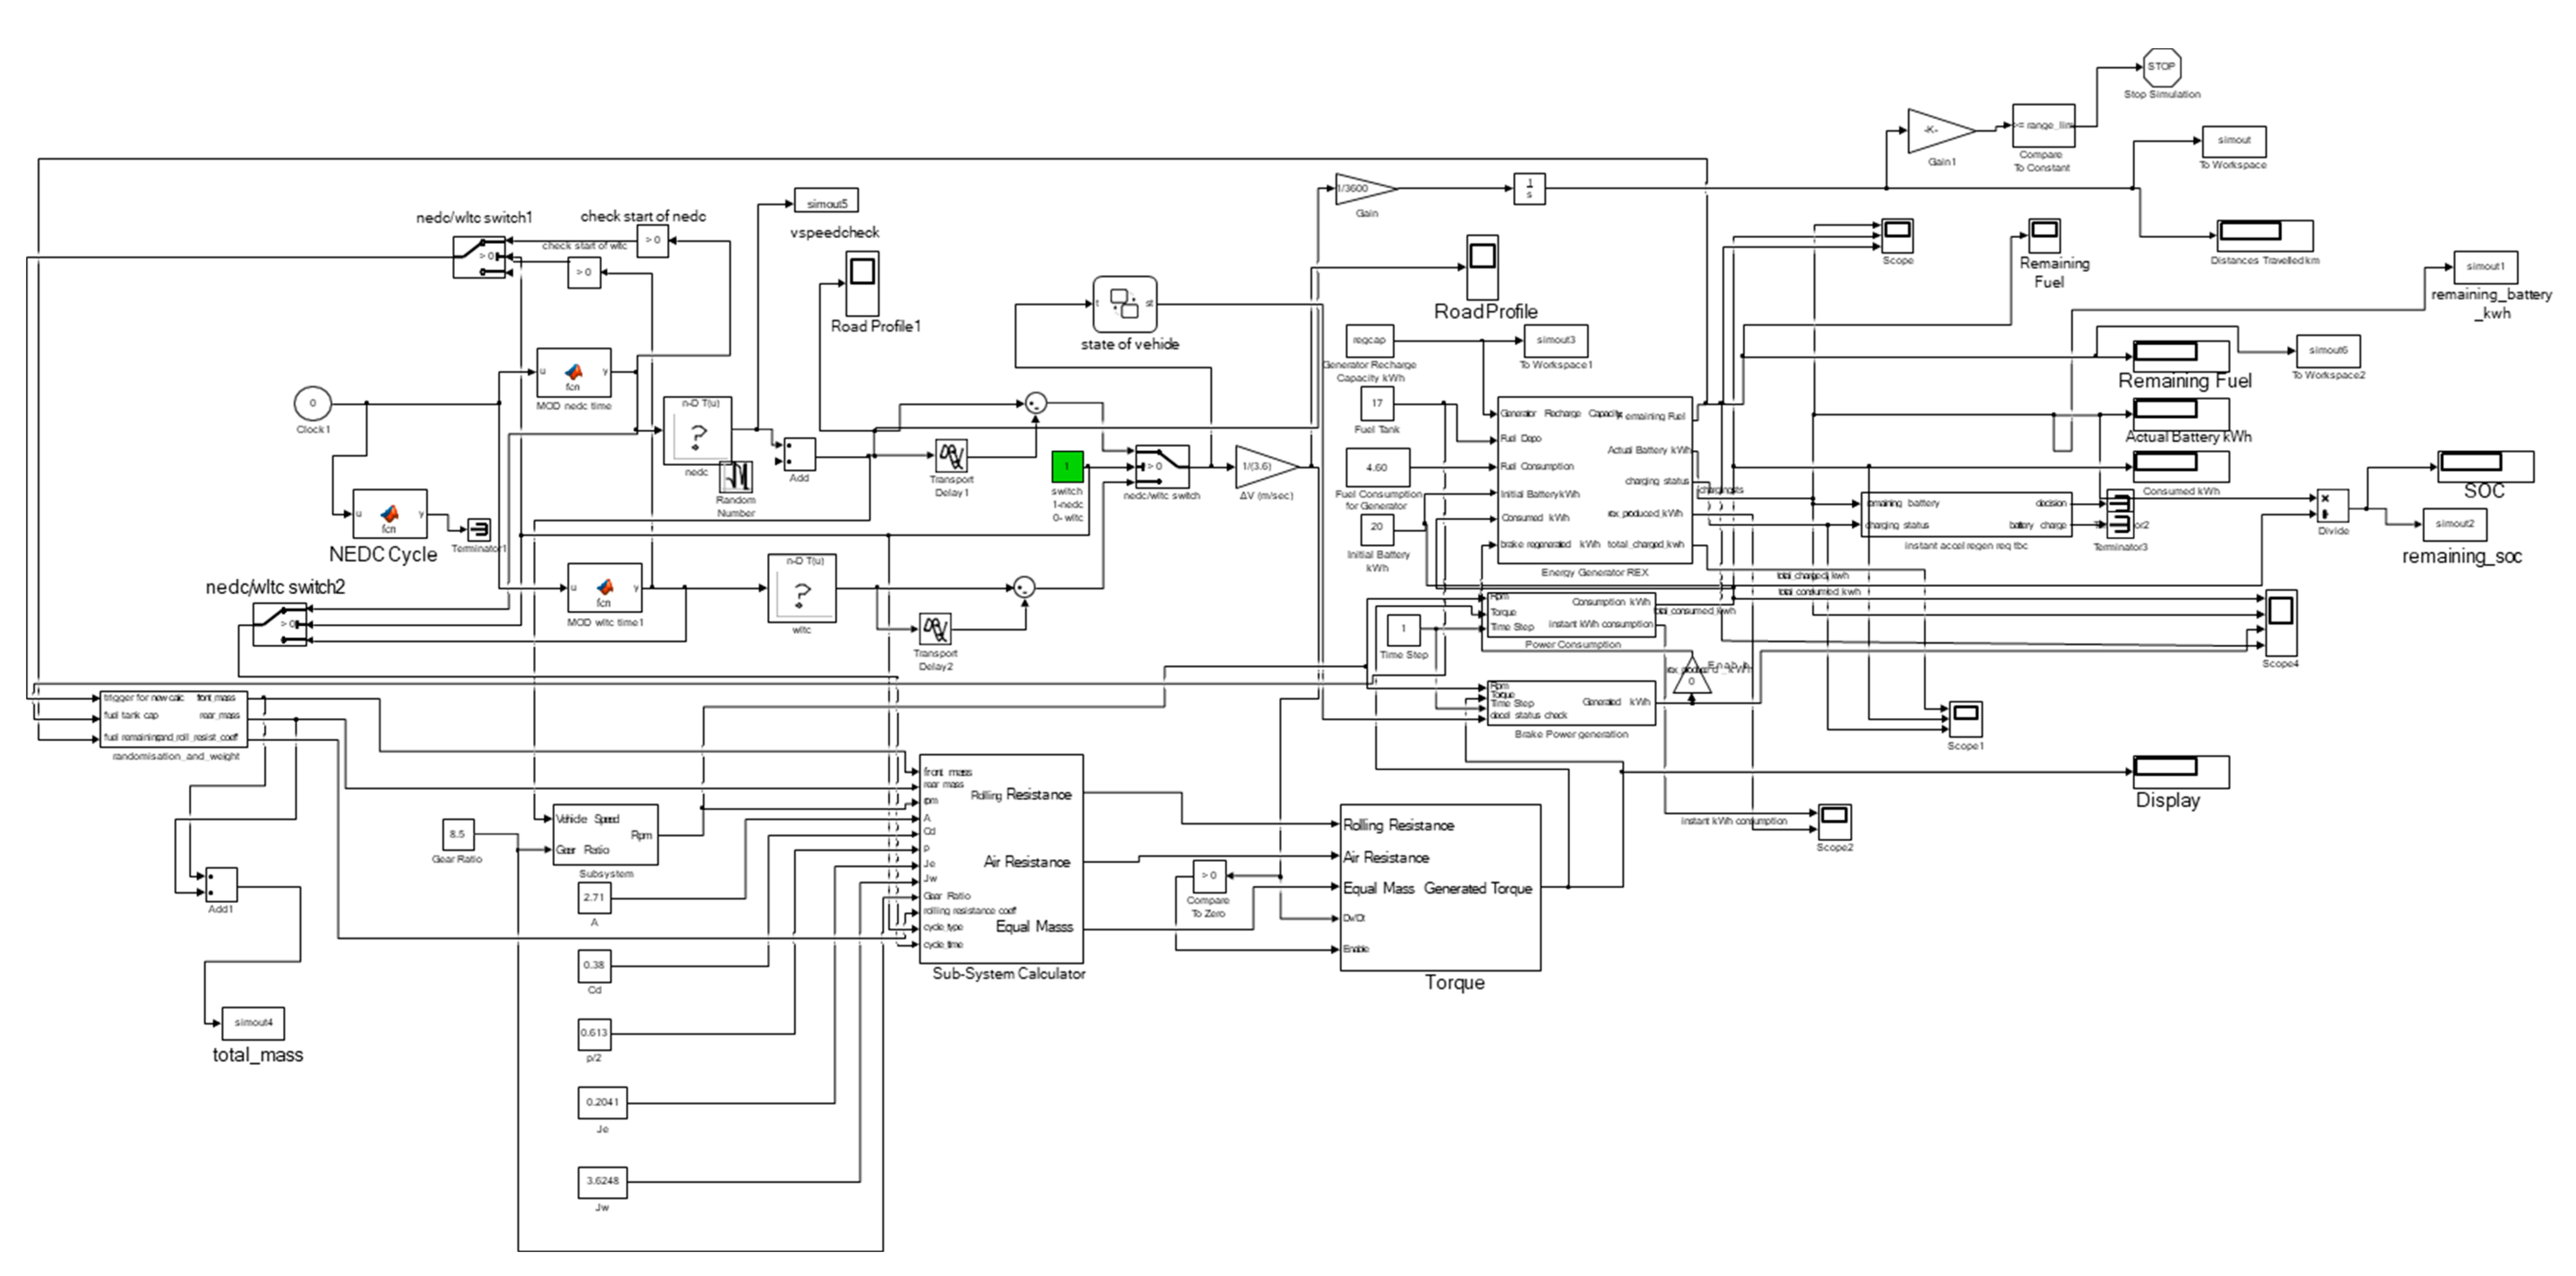The height and width of the screenshot is (1276, 2576).
Task: Select the NEDC Cycle MATLAB function block
Action: pyautogui.click(x=389, y=515)
